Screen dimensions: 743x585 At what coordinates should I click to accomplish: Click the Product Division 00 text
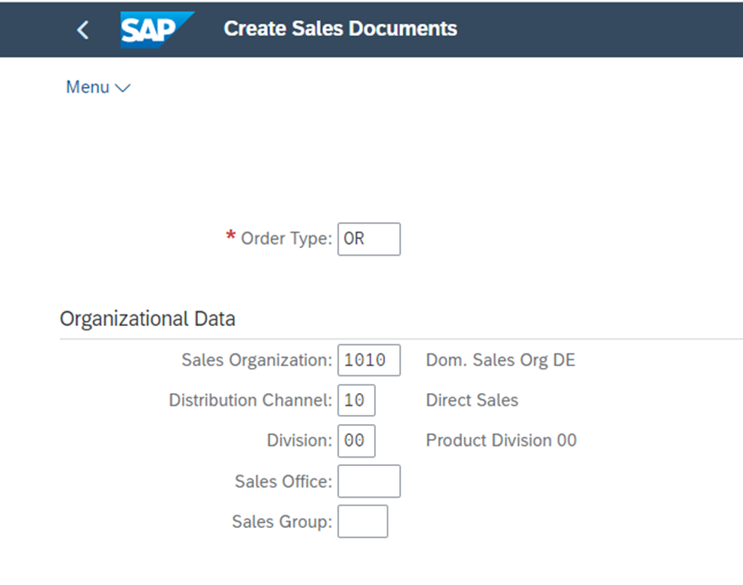(501, 441)
